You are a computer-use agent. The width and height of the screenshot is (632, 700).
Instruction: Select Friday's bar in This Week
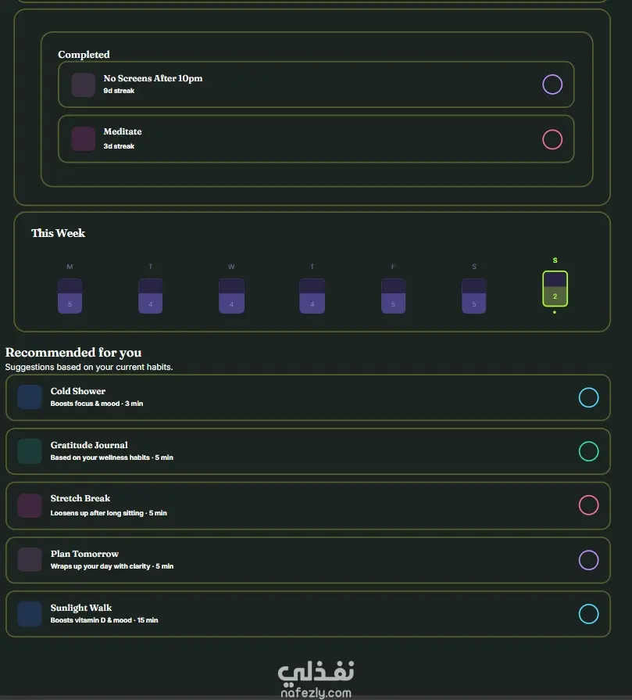394,296
